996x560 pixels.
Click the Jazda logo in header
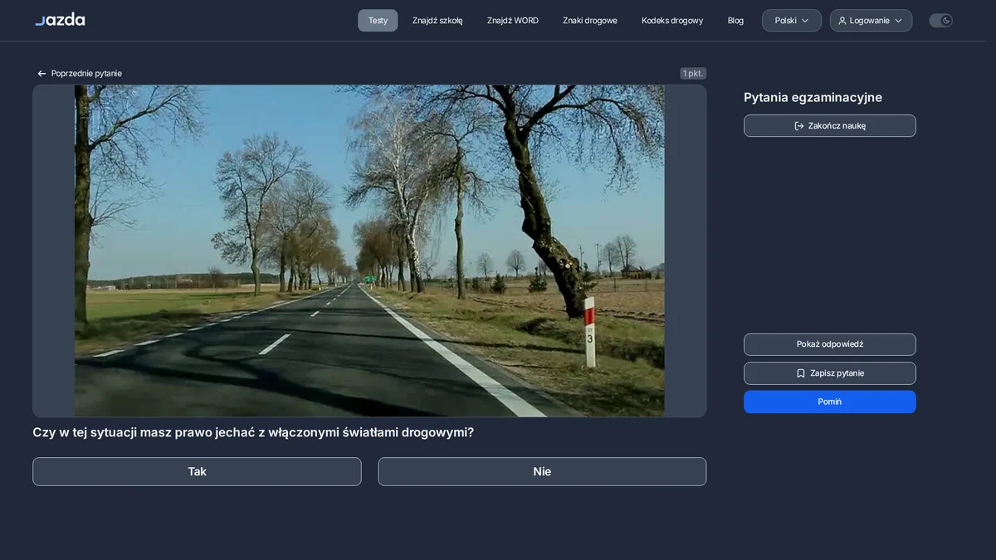[60, 20]
